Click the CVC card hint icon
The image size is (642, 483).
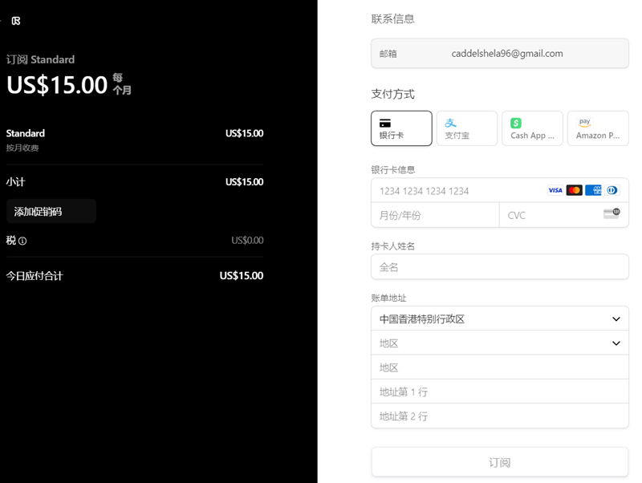pyautogui.click(x=612, y=214)
